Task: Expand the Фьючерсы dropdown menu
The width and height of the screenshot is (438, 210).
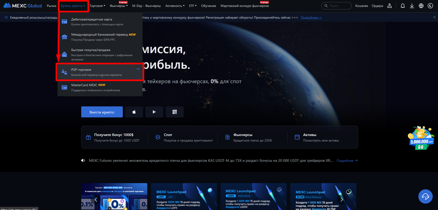Action: point(119,6)
